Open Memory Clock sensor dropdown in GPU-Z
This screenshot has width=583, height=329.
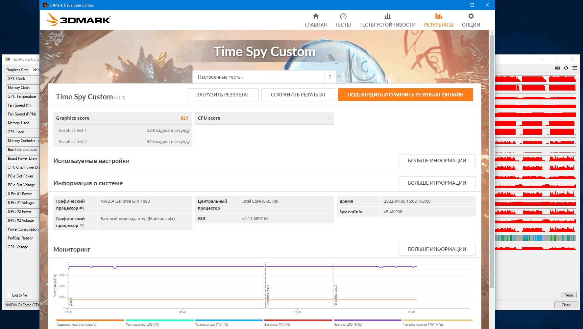pyautogui.click(x=23, y=88)
